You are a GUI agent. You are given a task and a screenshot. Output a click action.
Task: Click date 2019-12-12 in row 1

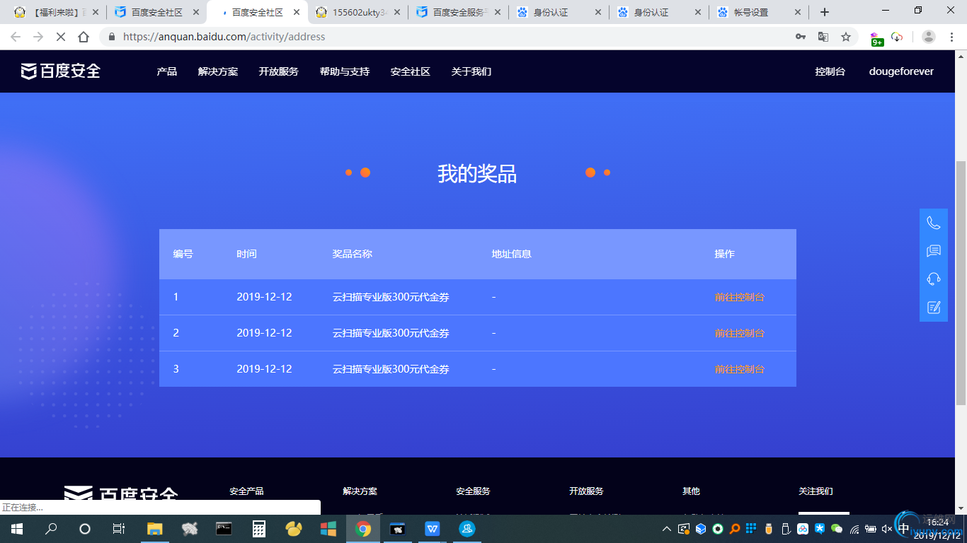pos(264,297)
